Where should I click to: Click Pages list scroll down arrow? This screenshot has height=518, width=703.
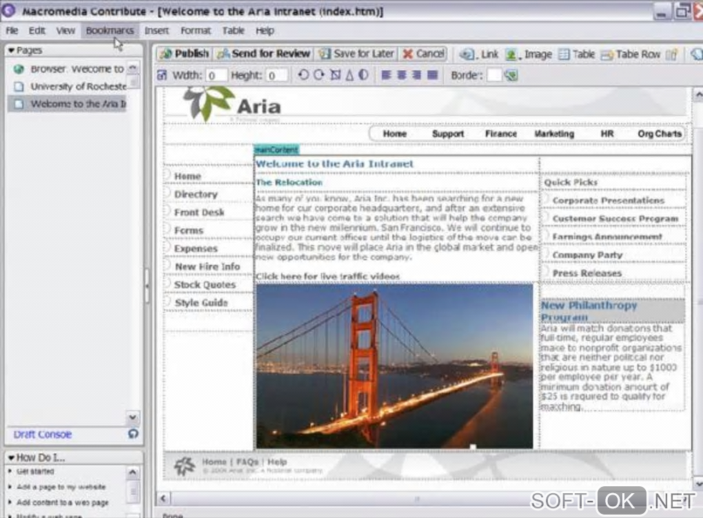tap(133, 417)
